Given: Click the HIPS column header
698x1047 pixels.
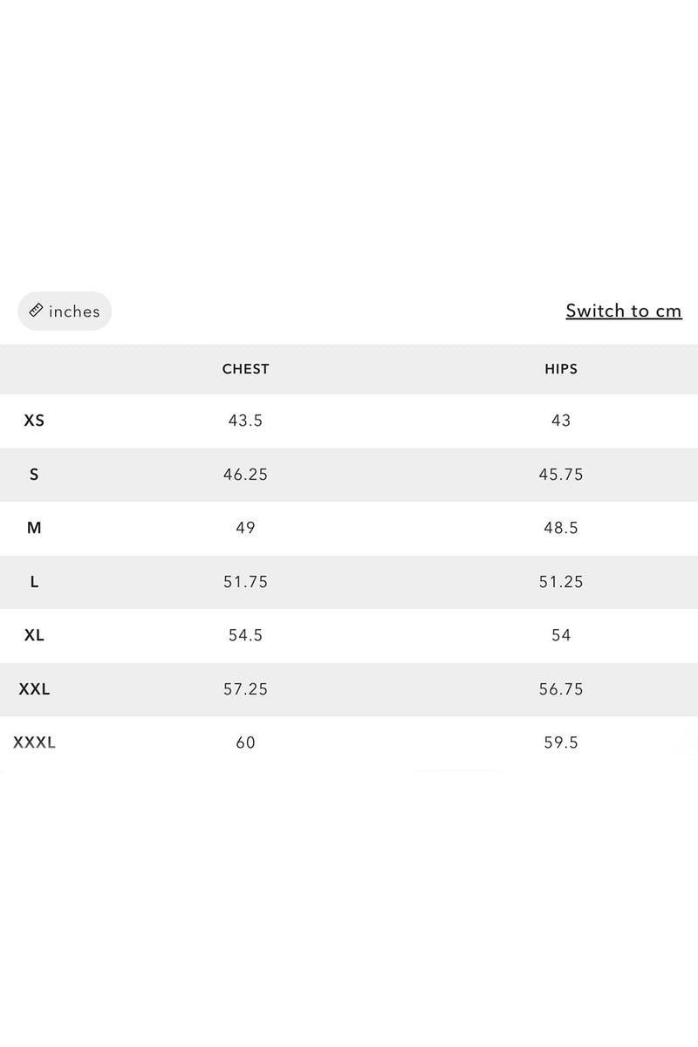Looking at the screenshot, I should [x=561, y=369].
